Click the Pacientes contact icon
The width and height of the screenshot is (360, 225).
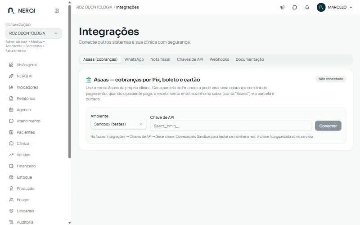point(11,132)
